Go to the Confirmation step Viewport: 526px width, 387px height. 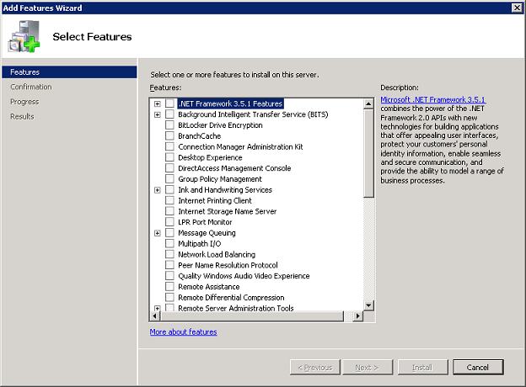tap(31, 87)
